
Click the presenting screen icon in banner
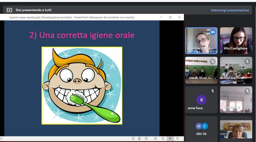[x=9, y=10]
